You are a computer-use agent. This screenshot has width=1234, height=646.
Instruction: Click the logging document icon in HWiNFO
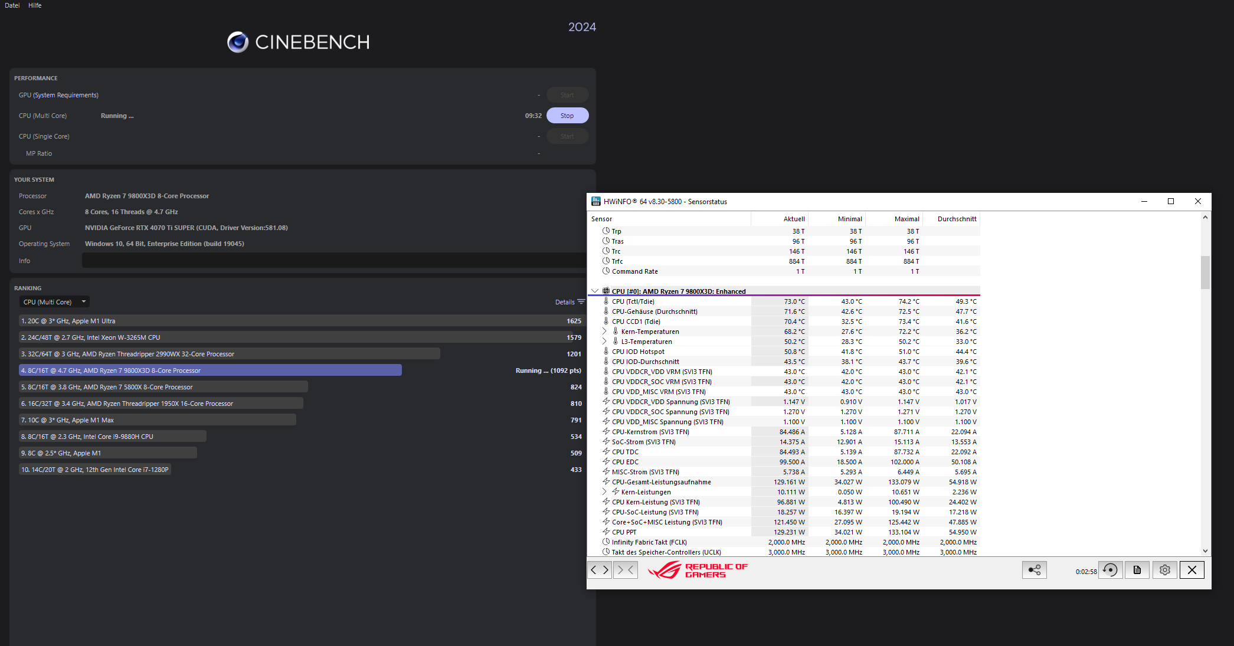click(x=1137, y=570)
